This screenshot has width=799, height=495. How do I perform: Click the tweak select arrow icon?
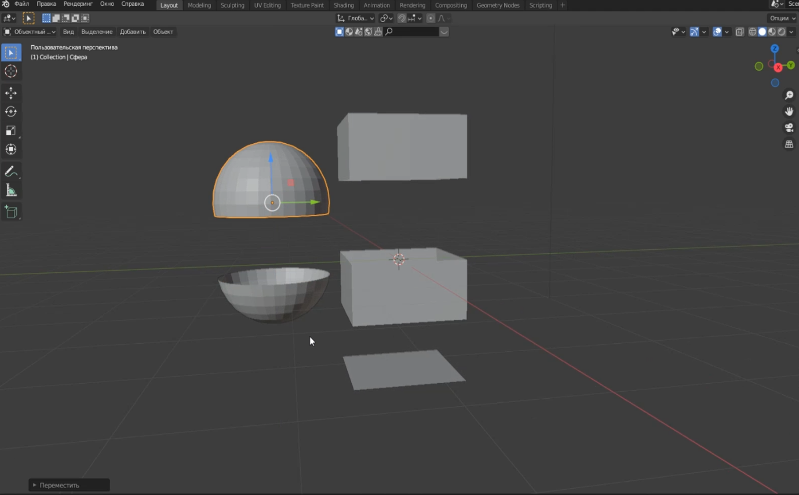pyautogui.click(x=28, y=19)
